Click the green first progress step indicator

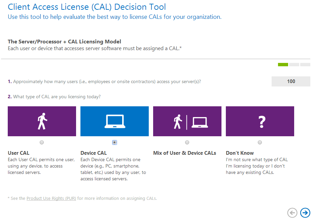(283, 65)
